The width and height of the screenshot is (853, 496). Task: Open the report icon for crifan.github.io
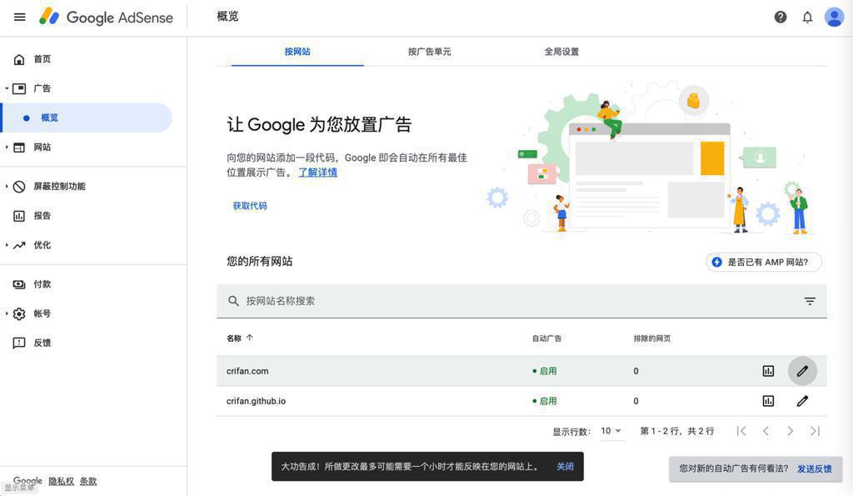768,401
